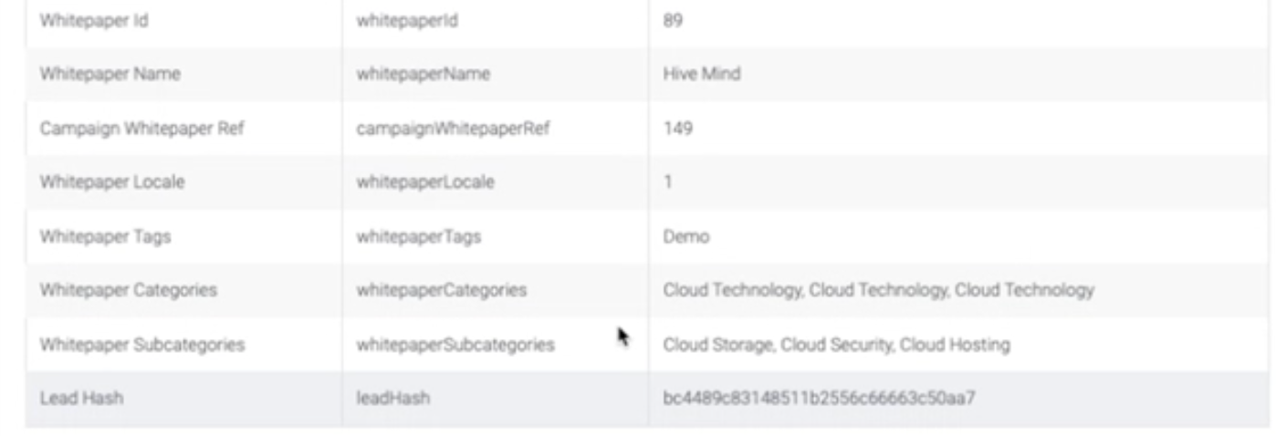The image size is (1276, 436).
Task: Click the campaignWhitepaperRef field key
Action: tap(453, 129)
